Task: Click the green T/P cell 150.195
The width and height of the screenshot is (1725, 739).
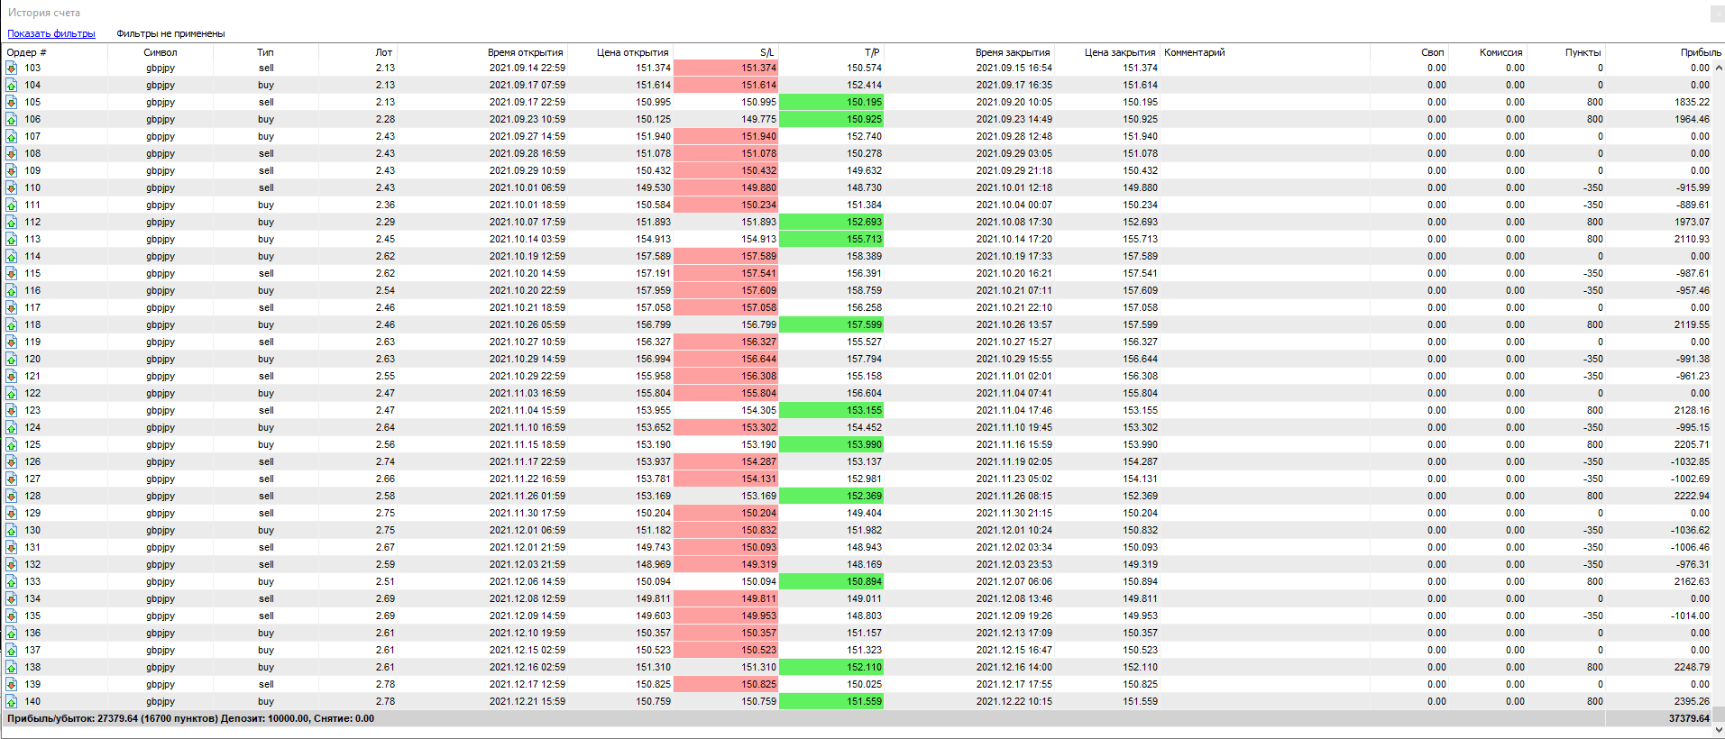Action: tap(831, 103)
